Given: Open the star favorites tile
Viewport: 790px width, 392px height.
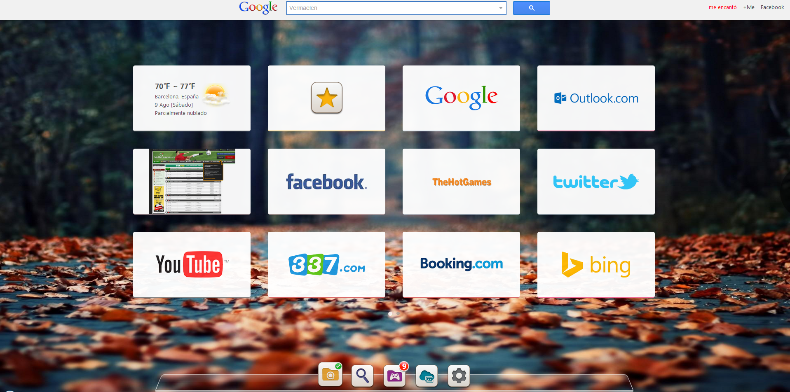Looking at the screenshot, I should click(x=326, y=98).
